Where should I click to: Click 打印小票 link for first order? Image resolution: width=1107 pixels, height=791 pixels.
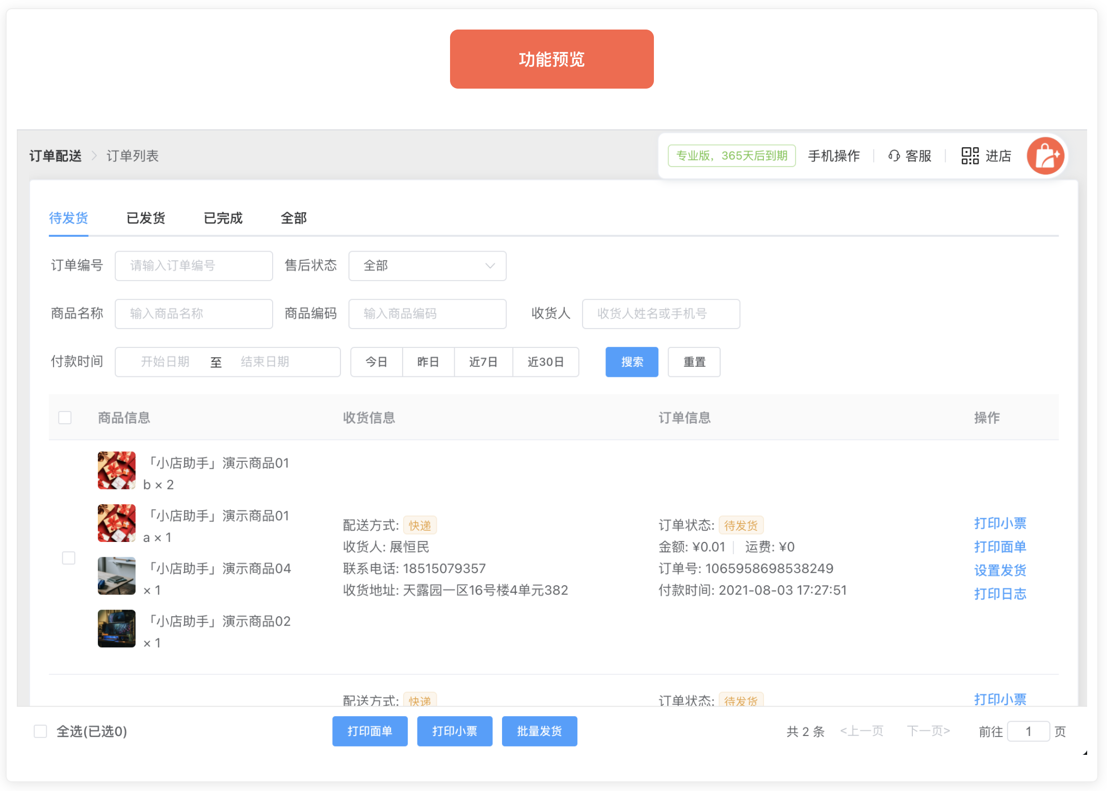click(1000, 524)
